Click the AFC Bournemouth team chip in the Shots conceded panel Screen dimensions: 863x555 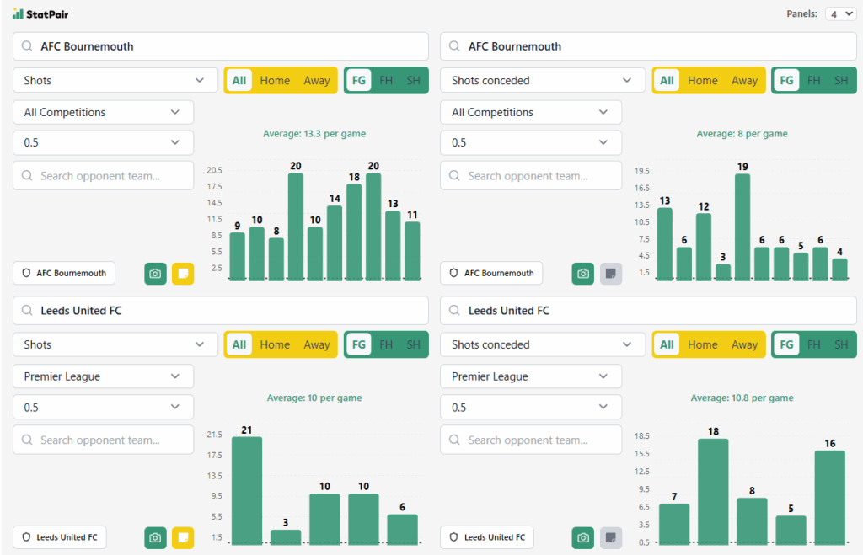click(491, 273)
